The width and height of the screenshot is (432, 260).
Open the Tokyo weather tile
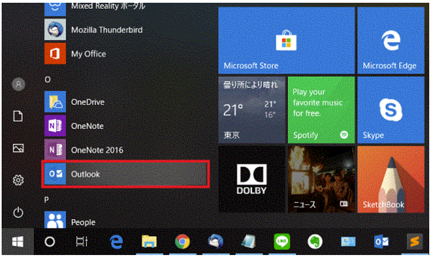tap(251, 110)
